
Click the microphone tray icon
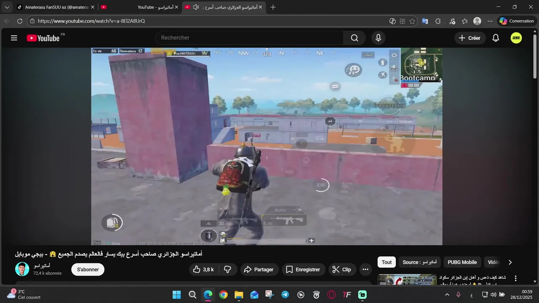point(459,295)
